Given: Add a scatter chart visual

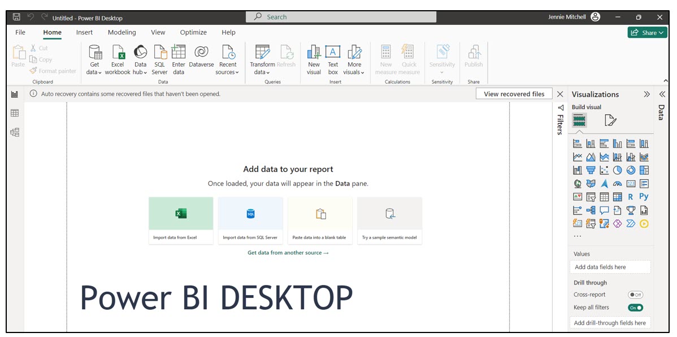Looking at the screenshot, I should click(x=605, y=170).
